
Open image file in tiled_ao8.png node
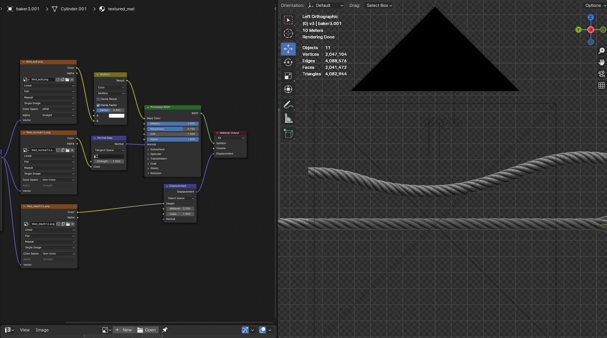coord(67,80)
